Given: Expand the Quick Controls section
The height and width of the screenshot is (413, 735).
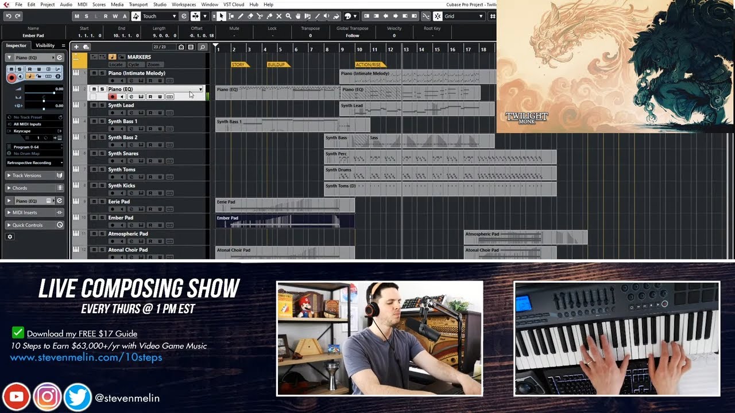Looking at the screenshot, I should click(x=9, y=225).
